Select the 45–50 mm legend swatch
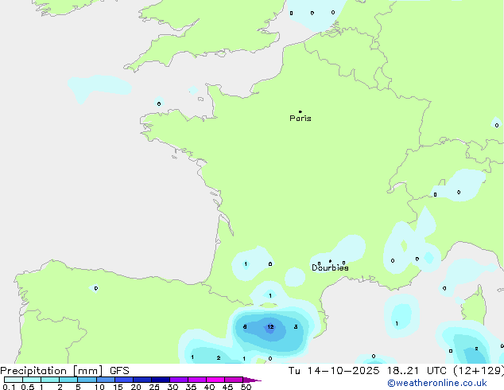504x390 pixels. coord(234,380)
